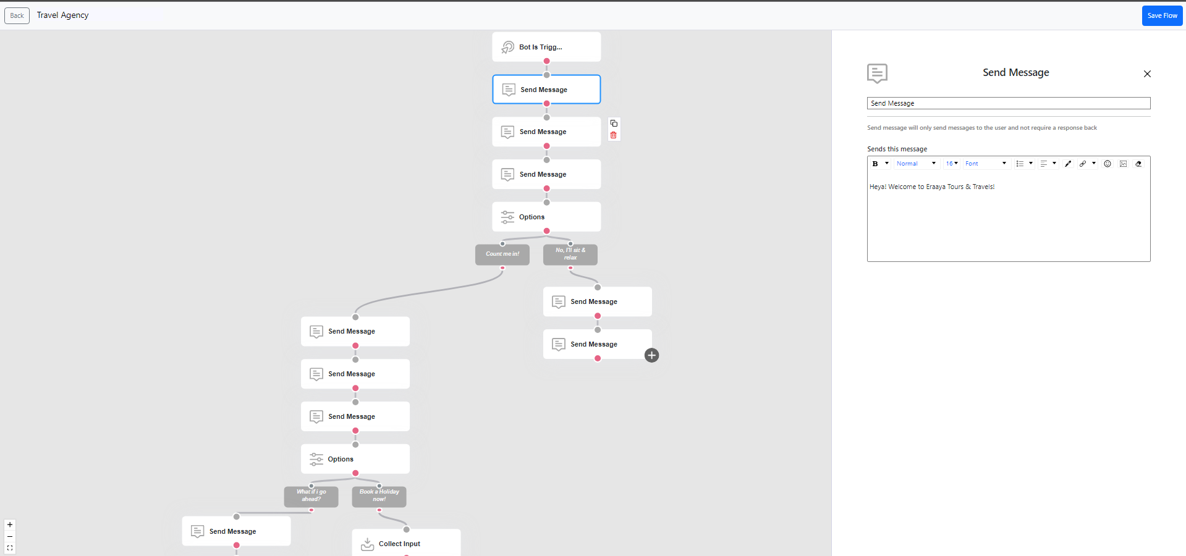Select the Bold formatting icon

[875, 163]
